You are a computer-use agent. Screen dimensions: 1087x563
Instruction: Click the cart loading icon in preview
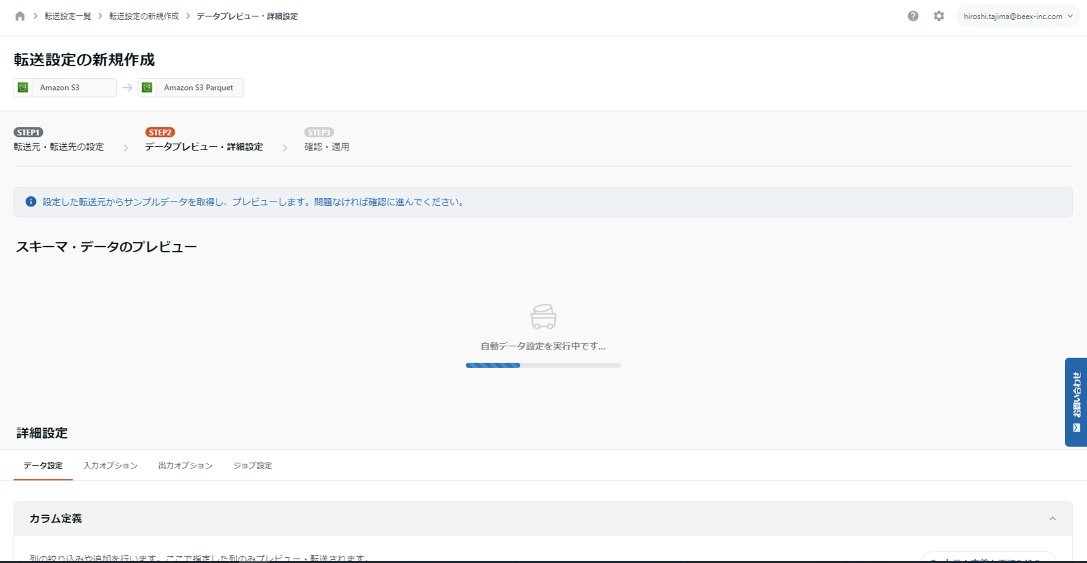tap(543, 316)
